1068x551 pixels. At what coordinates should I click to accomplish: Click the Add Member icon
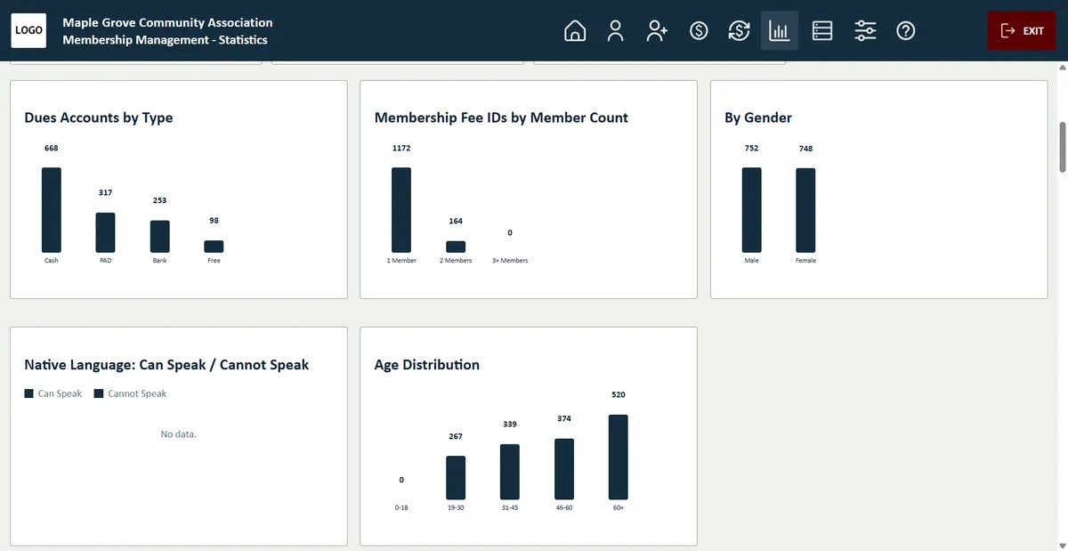(x=657, y=31)
